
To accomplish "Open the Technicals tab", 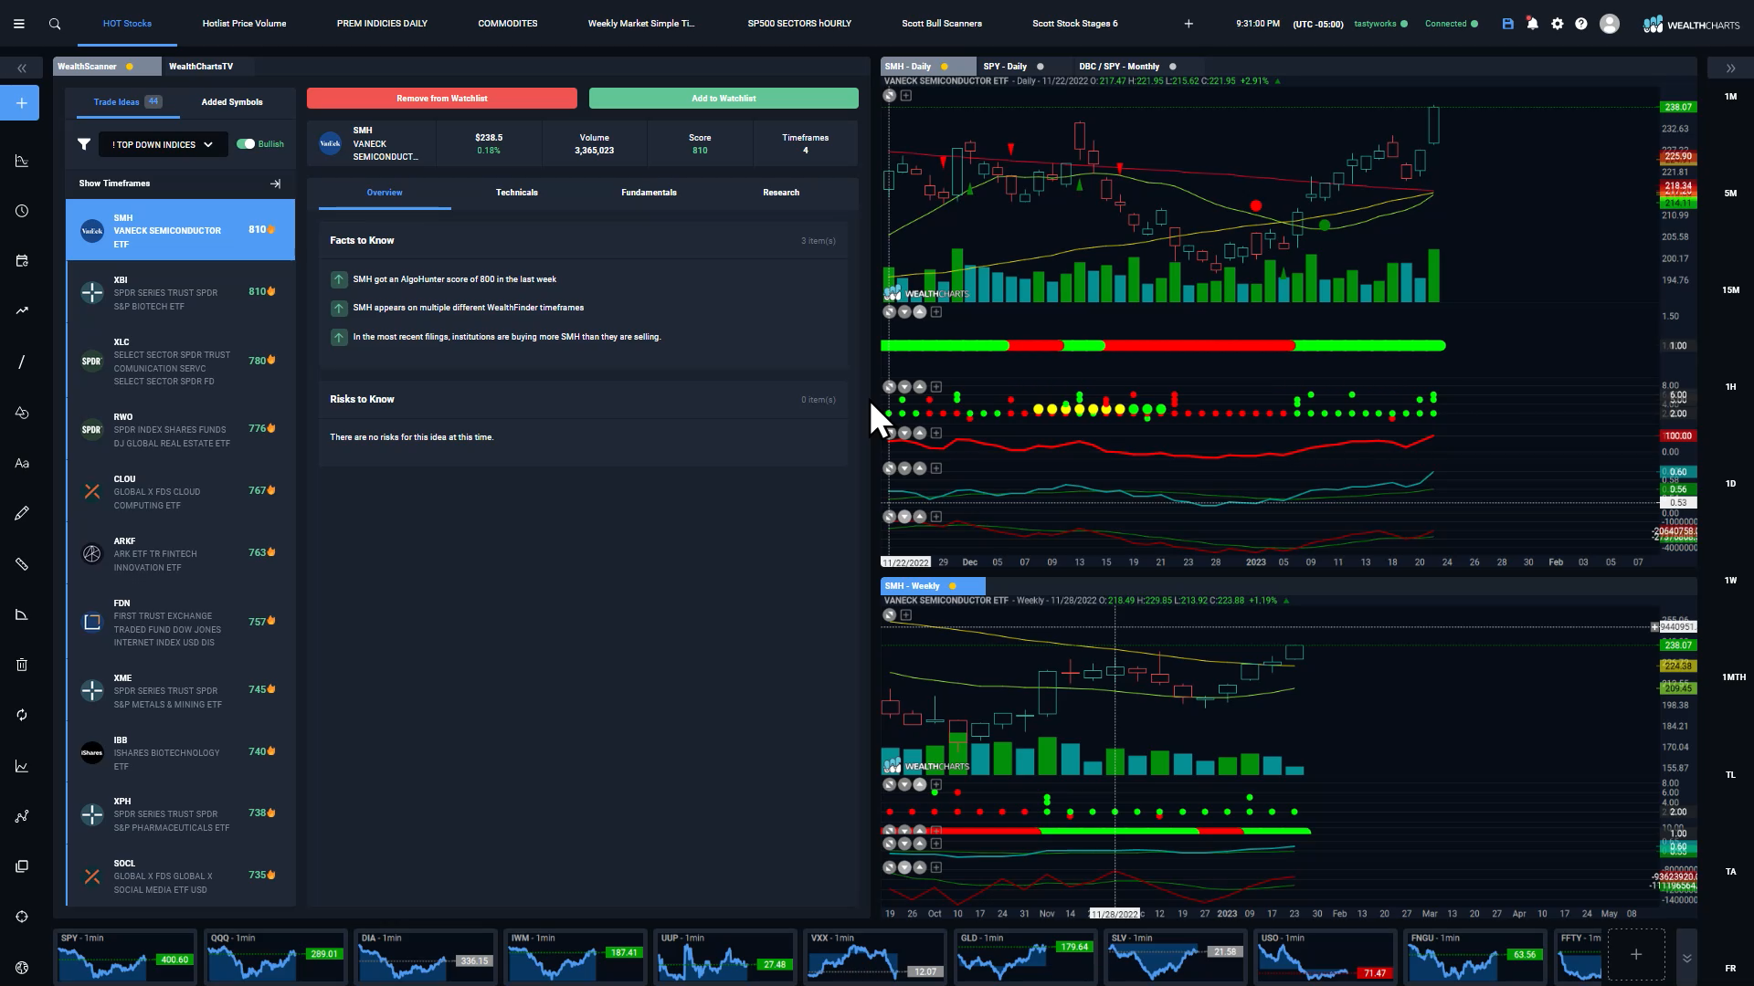I will tap(517, 193).
